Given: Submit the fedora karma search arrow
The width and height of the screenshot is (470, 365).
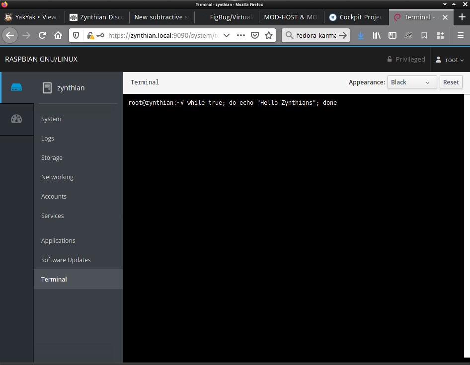Looking at the screenshot, I should [x=343, y=35].
